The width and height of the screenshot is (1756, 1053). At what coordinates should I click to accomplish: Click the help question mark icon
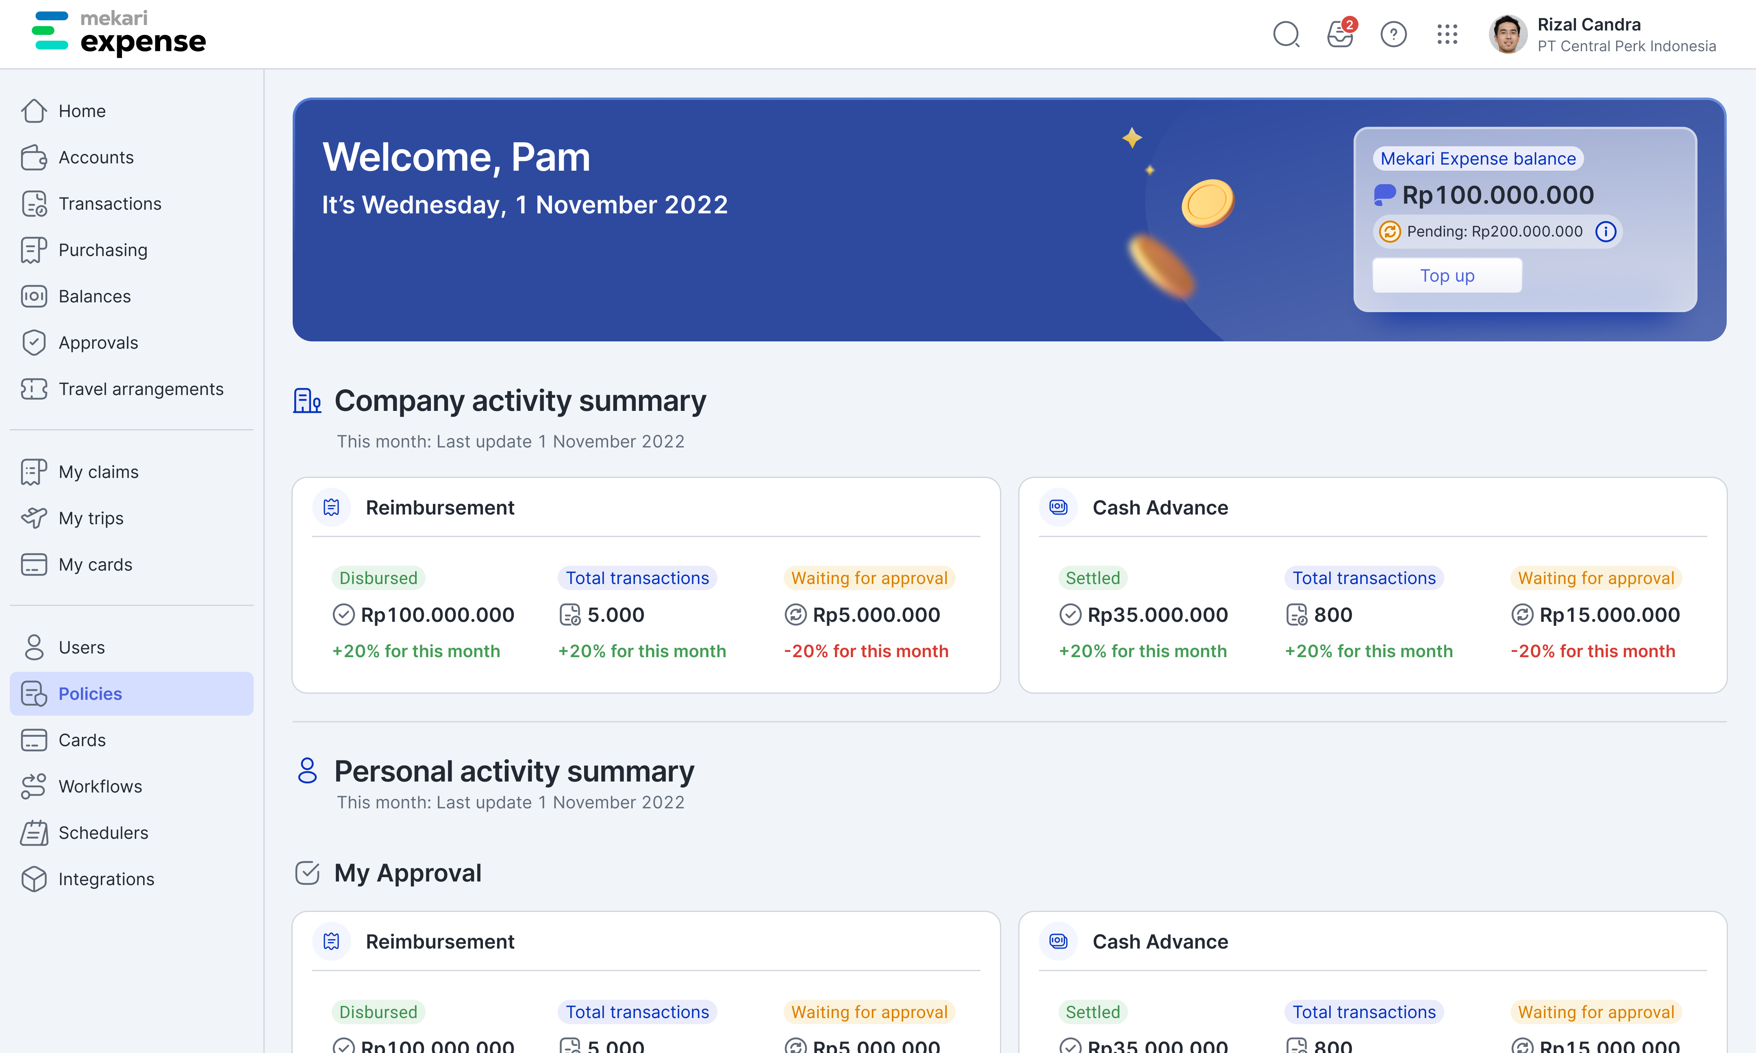[1393, 34]
